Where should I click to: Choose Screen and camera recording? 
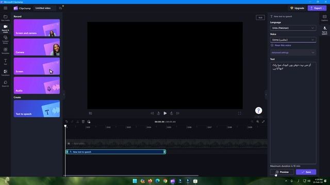pos(37,28)
